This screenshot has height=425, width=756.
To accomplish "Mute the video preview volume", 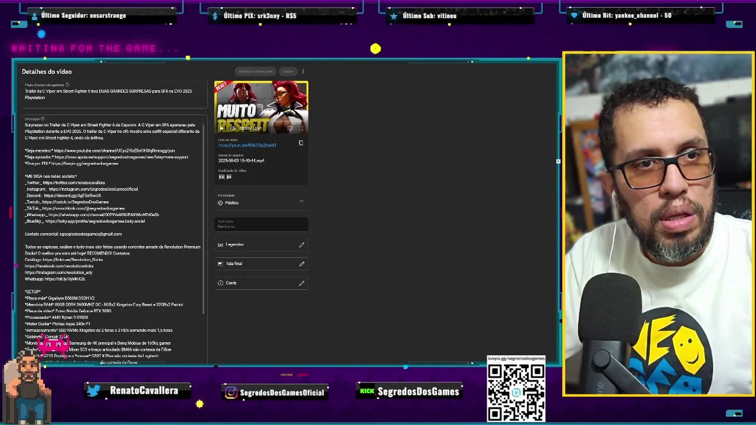I will [x=232, y=128].
